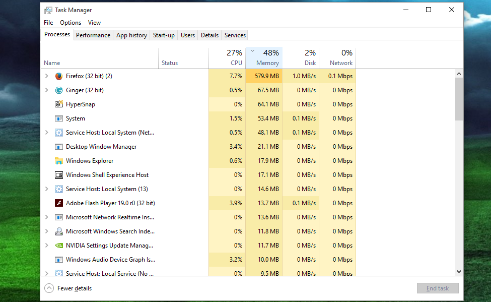This screenshot has height=302, width=491.
Task: Select the HyperSnap process row name
Action: pyautogui.click(x=81, y=104)
